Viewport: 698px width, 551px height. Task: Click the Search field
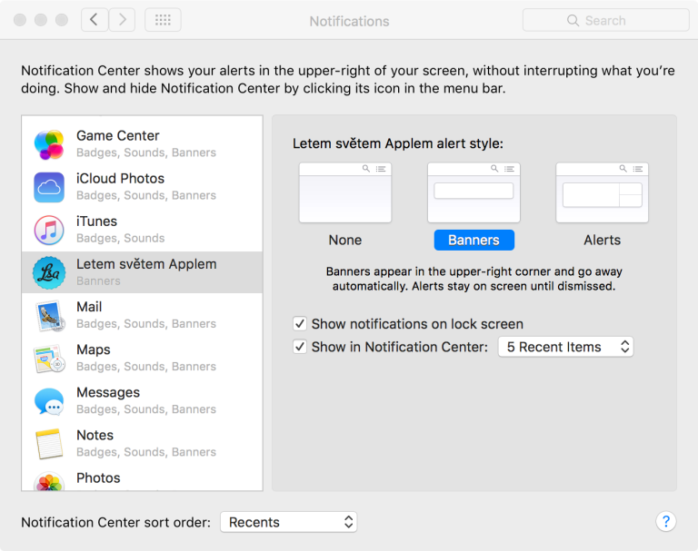tap(605, 20)
